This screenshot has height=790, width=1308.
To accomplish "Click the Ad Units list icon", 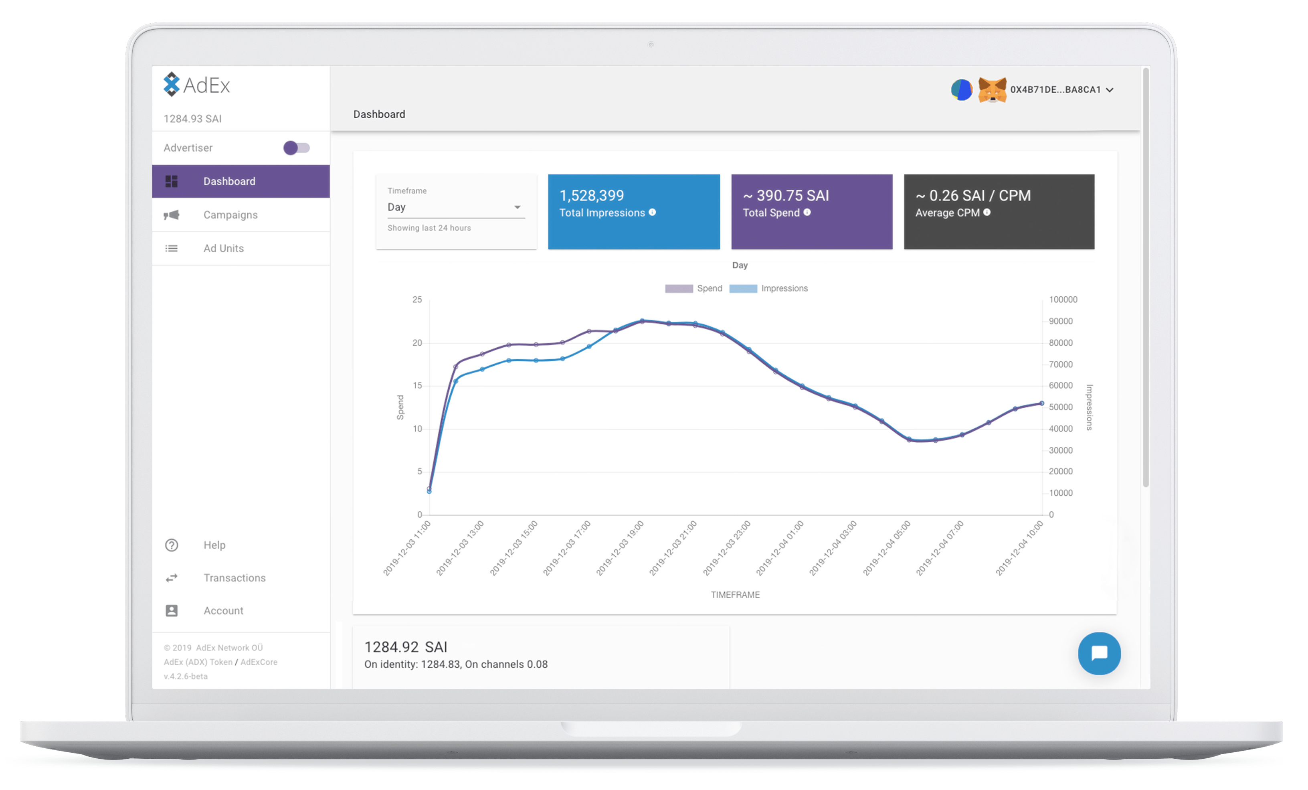I will point(172,249).
